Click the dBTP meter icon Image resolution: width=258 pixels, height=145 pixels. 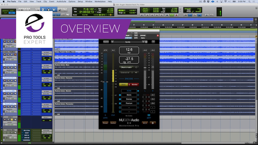[149, 115]
